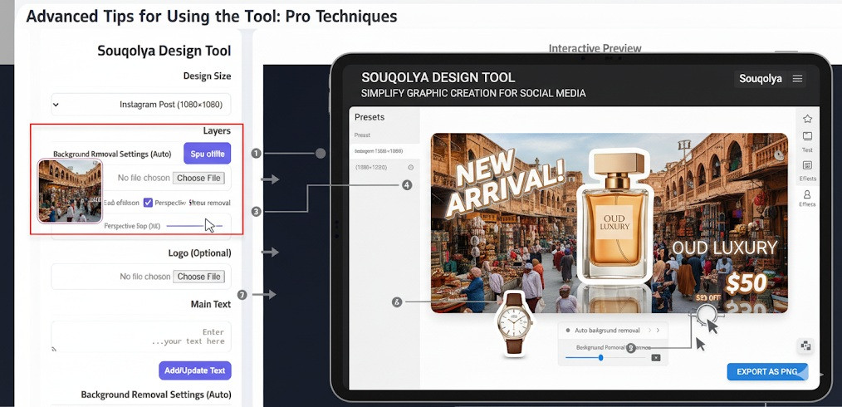Open the hamburger menu beside Souqolya
Viewport: 842px width, 407px height.
[x=797, y=79]
